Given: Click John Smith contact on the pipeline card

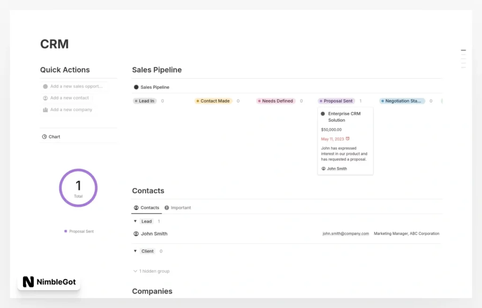Looking at the screenshot, I should [337, 169].
